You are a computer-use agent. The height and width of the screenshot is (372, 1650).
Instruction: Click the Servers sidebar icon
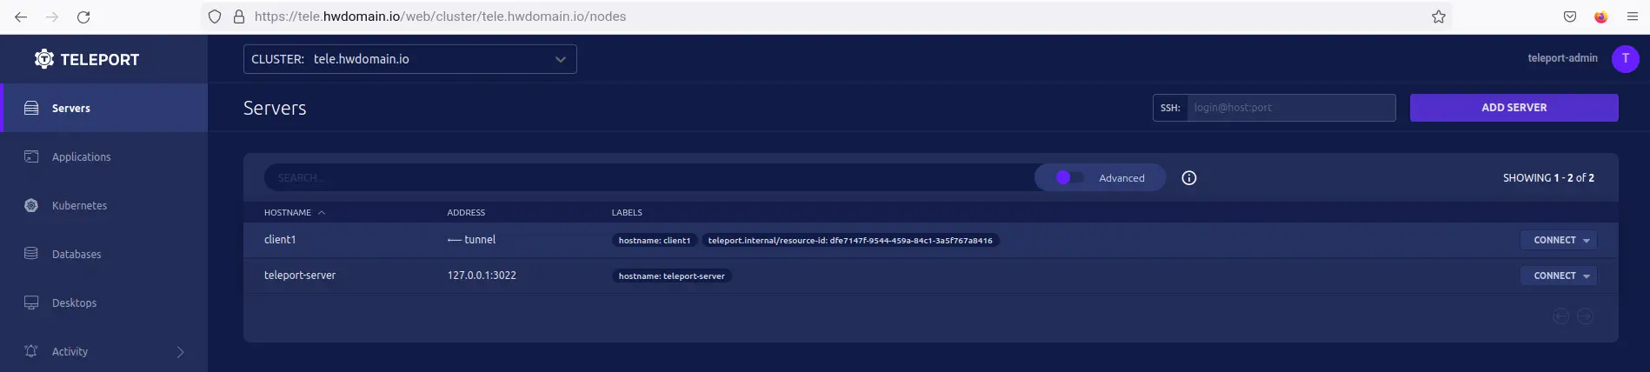tap(31, 108)
